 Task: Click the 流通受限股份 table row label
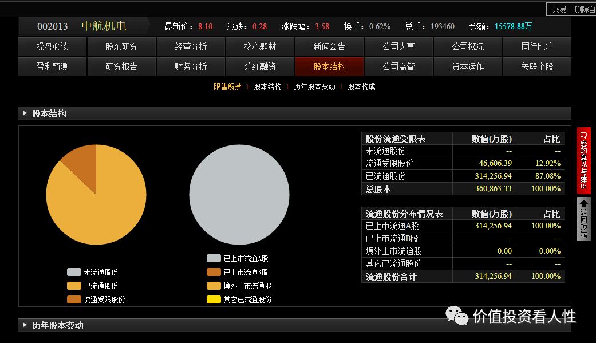[x=390, y=164]
